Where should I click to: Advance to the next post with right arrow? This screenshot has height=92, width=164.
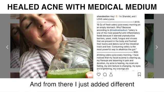[157, 47]
